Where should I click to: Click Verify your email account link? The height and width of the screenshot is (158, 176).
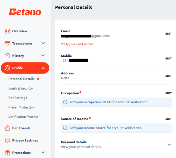[x=77, y=44]
